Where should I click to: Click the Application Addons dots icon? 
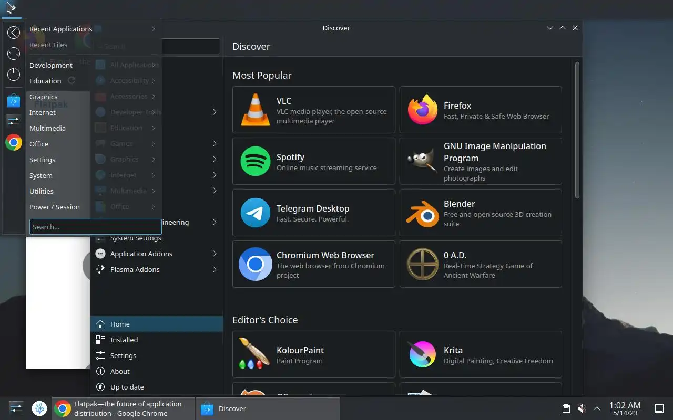pyautogui.click(x=100, y=254)
